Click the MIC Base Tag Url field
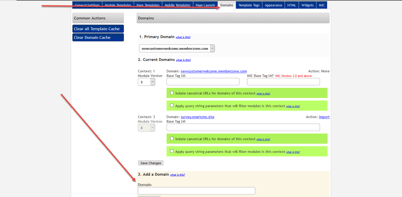Image resolution: width=402 pixels, height=197 pixels. [283, 82]
